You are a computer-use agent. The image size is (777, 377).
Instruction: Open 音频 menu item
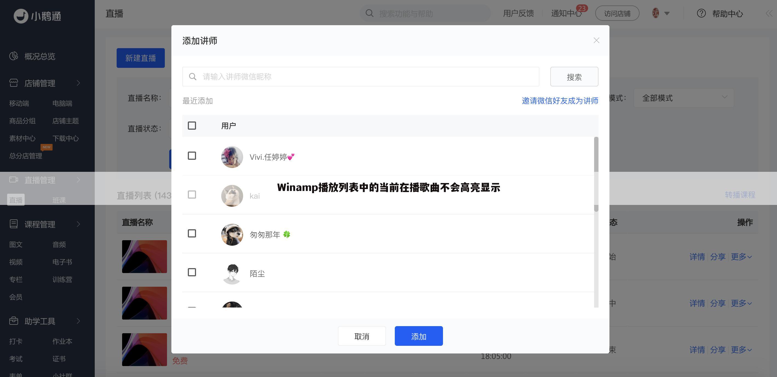click(59, 244)
